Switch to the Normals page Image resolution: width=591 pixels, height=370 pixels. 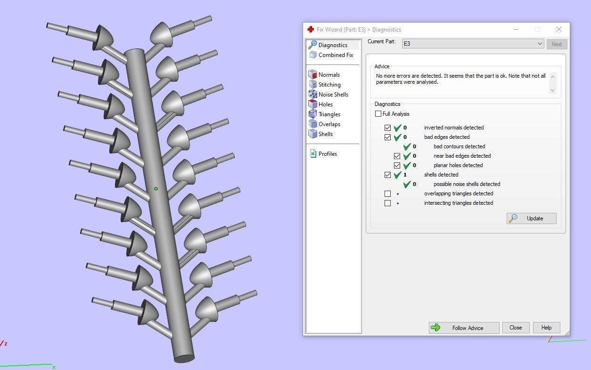329,75
